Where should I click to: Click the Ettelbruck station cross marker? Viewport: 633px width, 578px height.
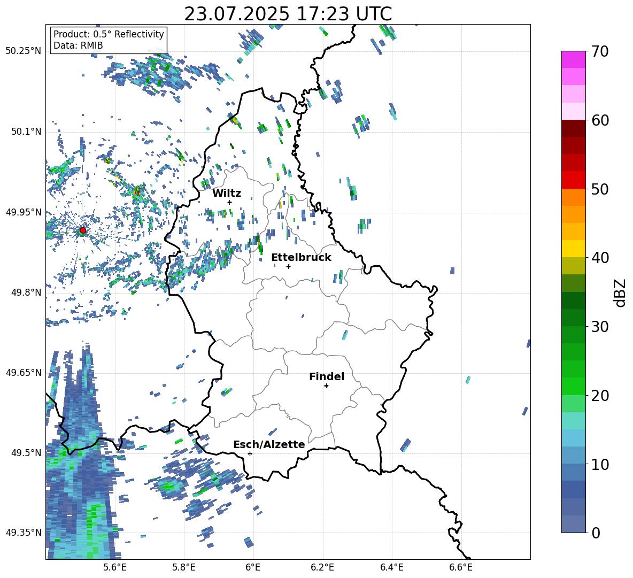288,266
